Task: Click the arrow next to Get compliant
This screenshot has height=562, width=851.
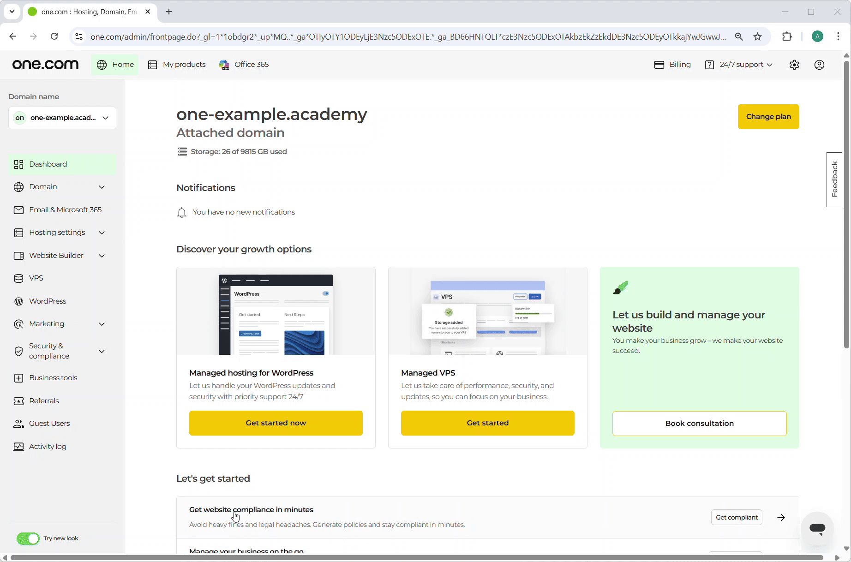Action: click(781, 518)
